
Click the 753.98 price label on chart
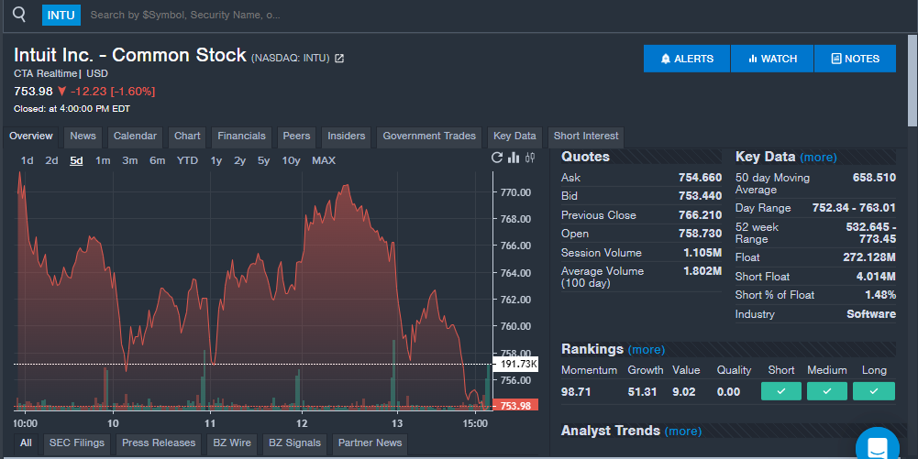point(515,406)
